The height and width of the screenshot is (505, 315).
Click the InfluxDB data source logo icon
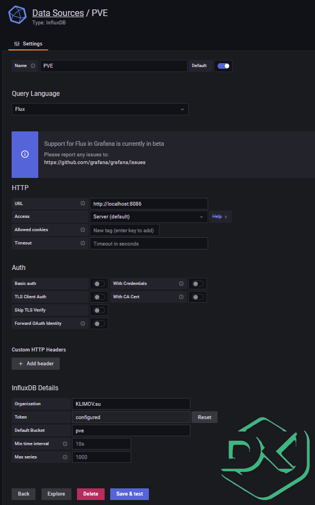tap(17, 15)
